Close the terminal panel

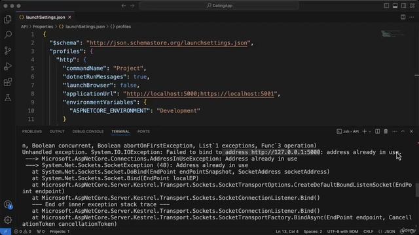click(412, 131)
